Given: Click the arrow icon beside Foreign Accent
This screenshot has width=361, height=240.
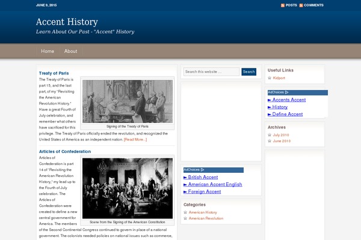Looking at the screenshot, I should point(185,192).
